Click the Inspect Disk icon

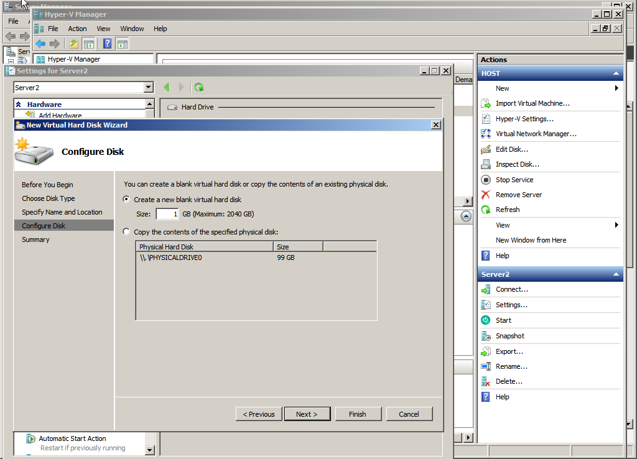coord(486,164)
